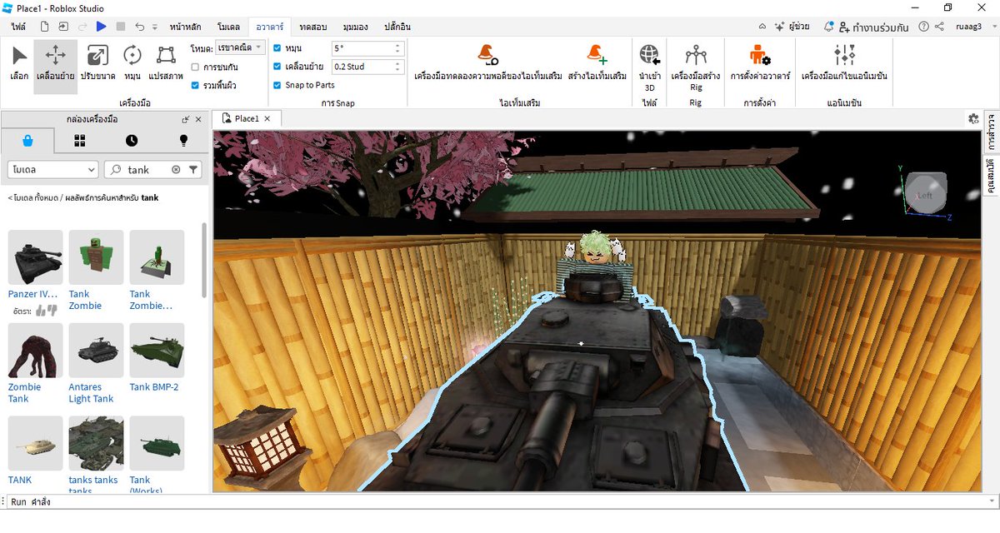Switch to Toolbox creations lightbulb tab
Screen dimensions: 1000x533
pyautogui.click(x=183, y=141)
